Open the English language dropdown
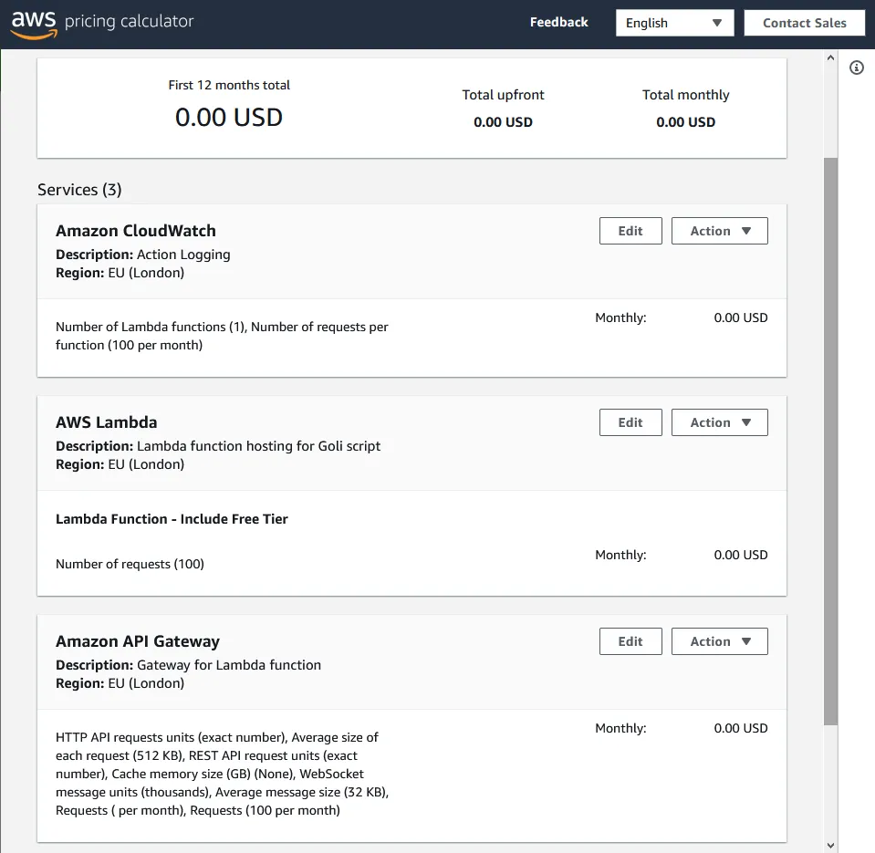 click(x=674, y=22)
